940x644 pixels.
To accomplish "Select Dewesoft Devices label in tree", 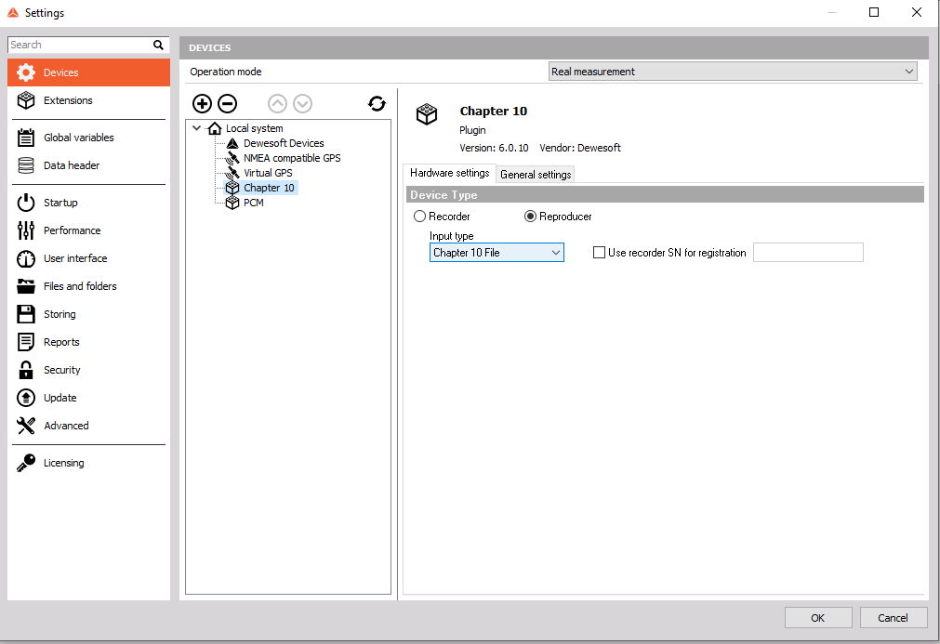I will tap(284, 143).
